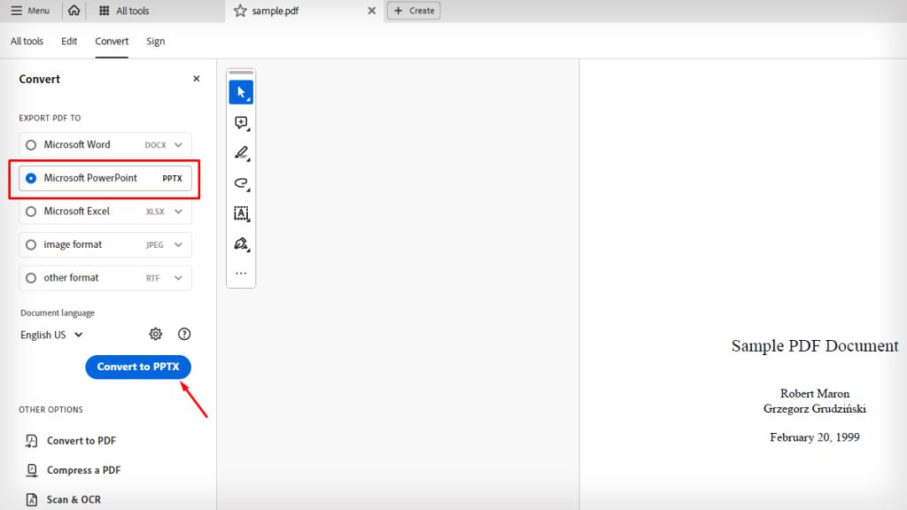
Task: Select the Highlight text tool
Action: 241,152
